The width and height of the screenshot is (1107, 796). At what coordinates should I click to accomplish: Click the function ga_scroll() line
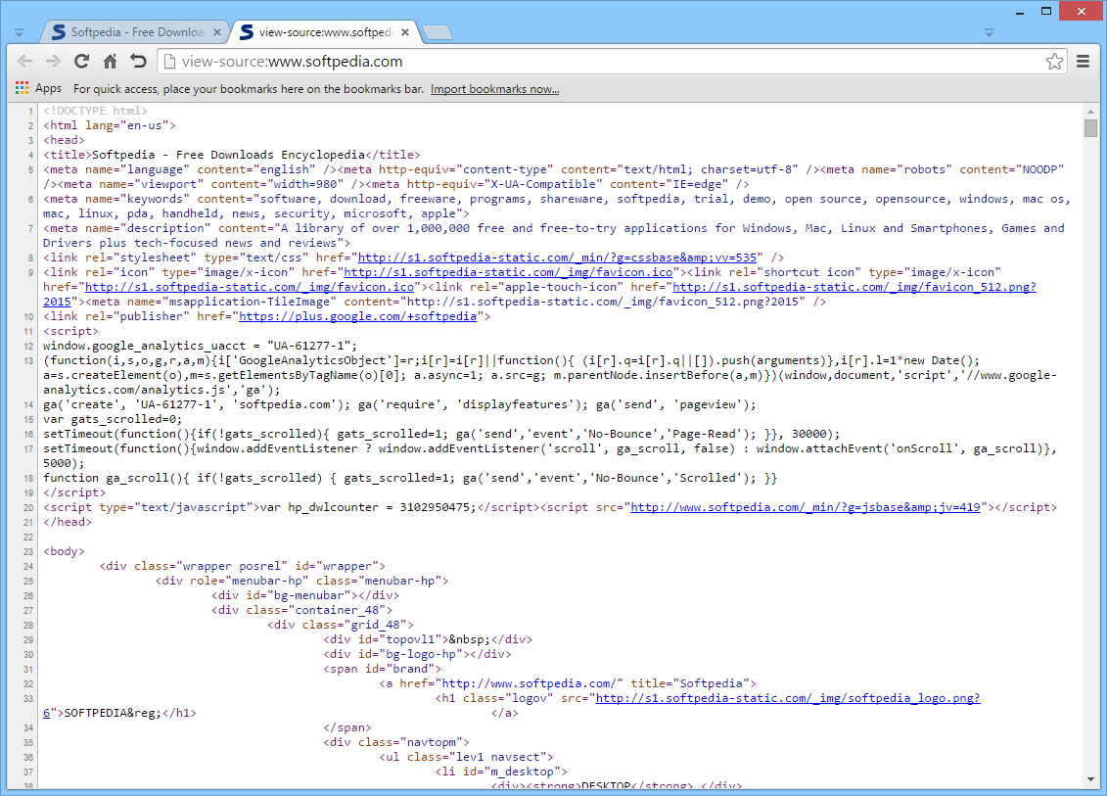[409, 478]
